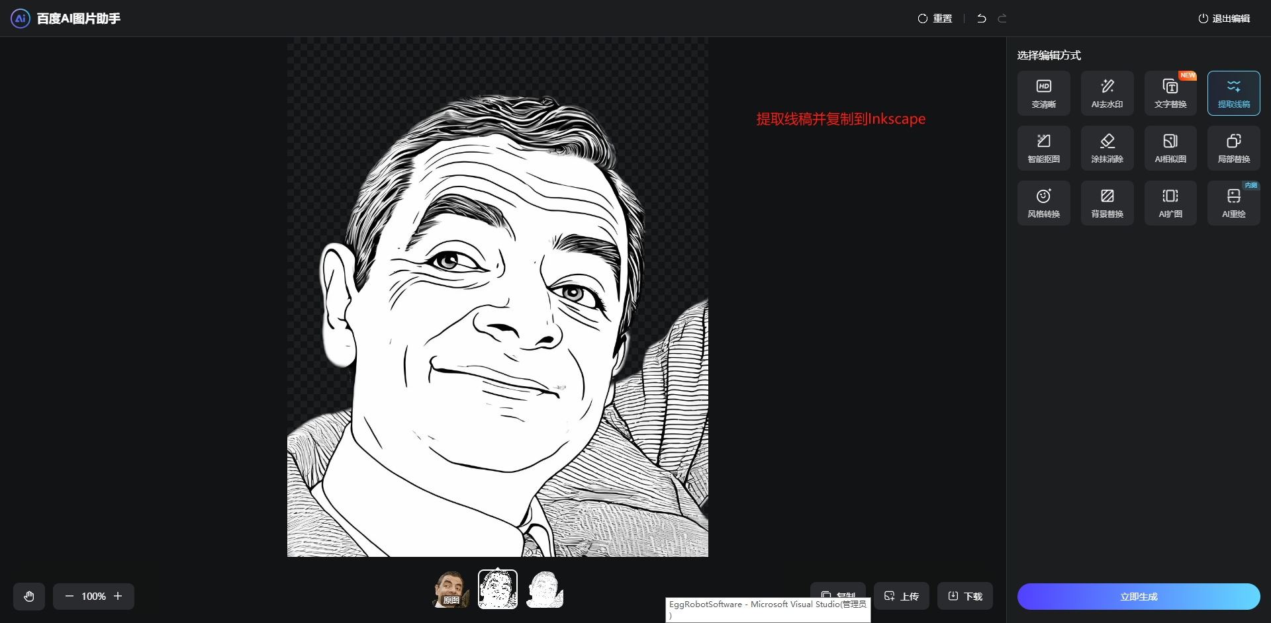Image resolution: width=1271 pixels, height=623 pixels.
Task: Click the 立即生成 generate button
Action: pyautogui.click(x=1138, y=597)
